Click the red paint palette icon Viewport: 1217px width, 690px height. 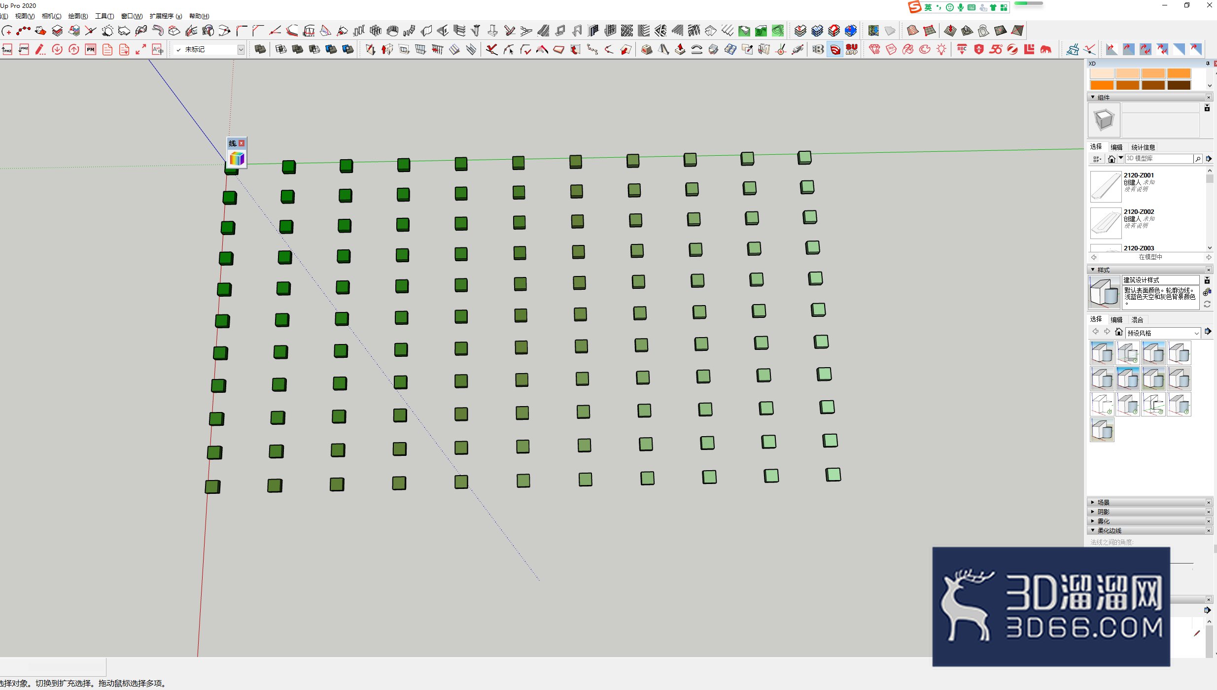925,49
